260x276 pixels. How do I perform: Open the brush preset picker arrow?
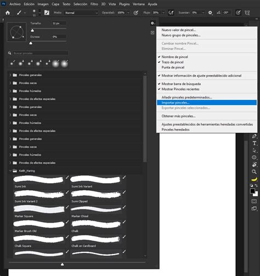coord(39,13)
